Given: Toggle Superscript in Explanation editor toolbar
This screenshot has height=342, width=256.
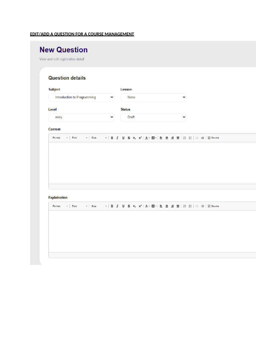Looking at the screenshot, I should point(140,206).
